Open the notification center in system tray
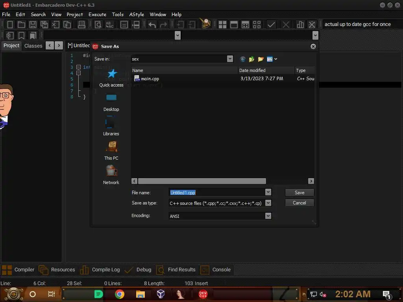 click(x=387, y=295)
